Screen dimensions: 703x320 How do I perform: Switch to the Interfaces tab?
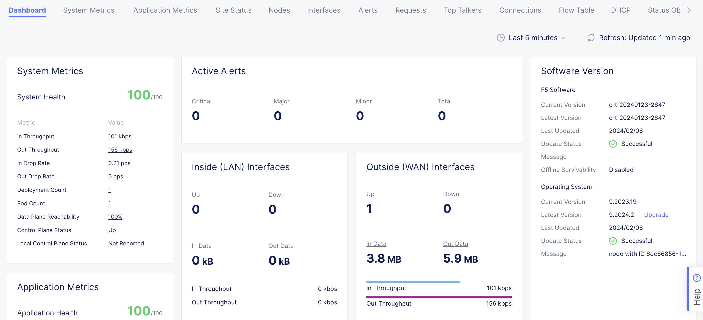click(324, 10)
